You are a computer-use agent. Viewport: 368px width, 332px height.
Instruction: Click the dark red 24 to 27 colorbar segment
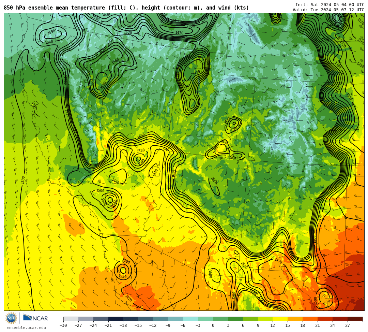point(340,319)
